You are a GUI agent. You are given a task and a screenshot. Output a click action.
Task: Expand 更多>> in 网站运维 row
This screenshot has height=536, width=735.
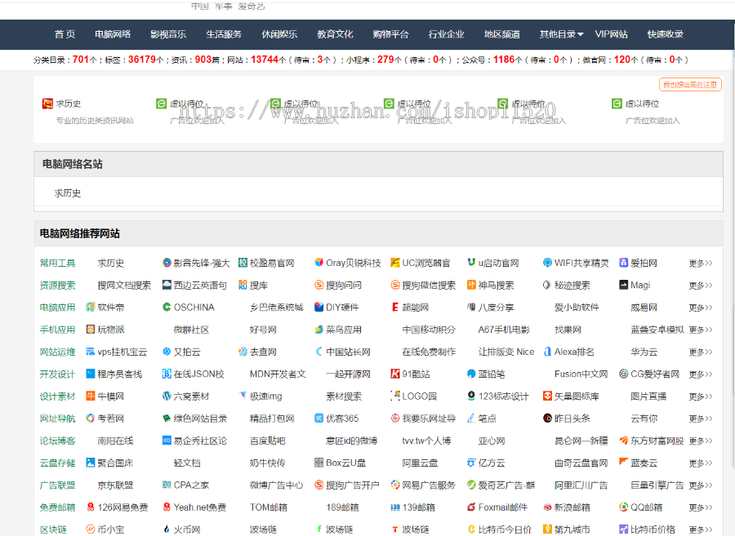click(x=701, y=352)
